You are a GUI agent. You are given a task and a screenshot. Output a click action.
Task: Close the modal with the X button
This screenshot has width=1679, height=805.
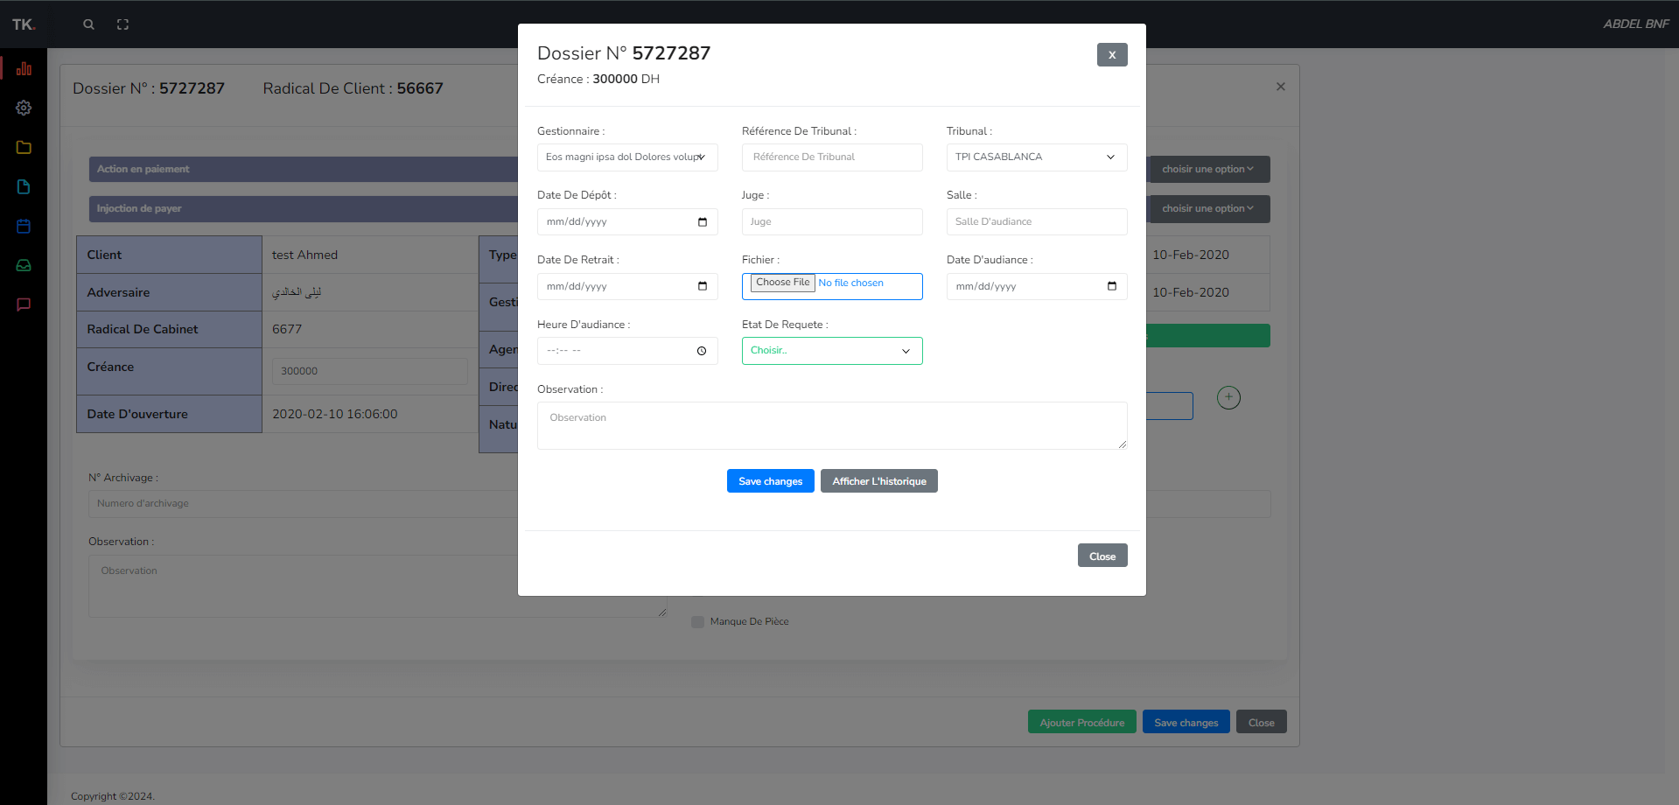[1112, 54]
